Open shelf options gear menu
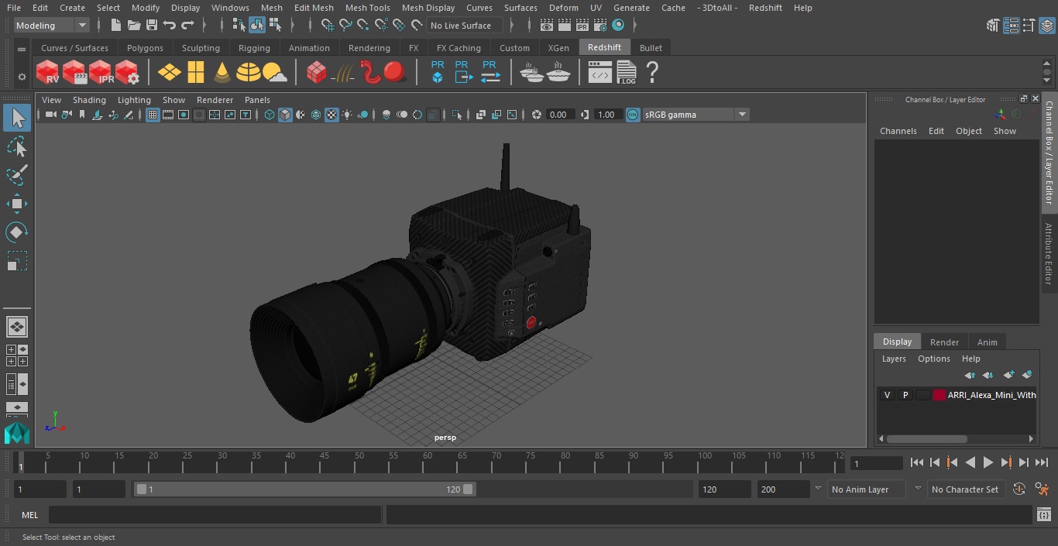The image size is (1058, 546). pos(21,76)
